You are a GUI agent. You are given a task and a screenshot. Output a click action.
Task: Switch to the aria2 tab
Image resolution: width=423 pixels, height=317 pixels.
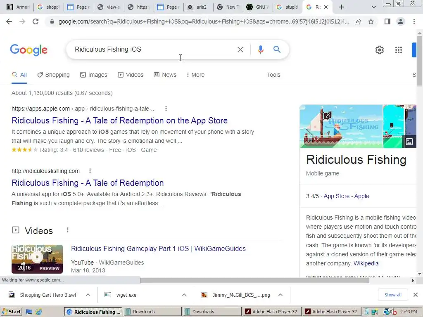coord(197,7)
